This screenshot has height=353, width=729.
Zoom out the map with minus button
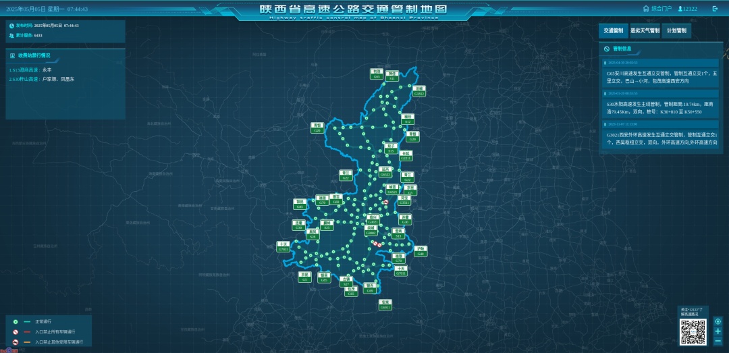[x=718, y=342]
